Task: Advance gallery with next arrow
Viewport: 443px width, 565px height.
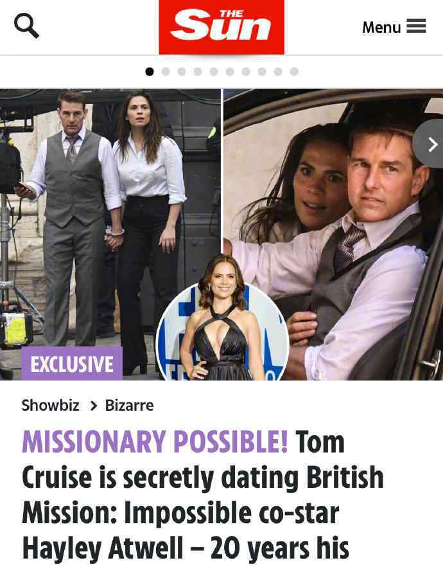Action: coord(430,144)
